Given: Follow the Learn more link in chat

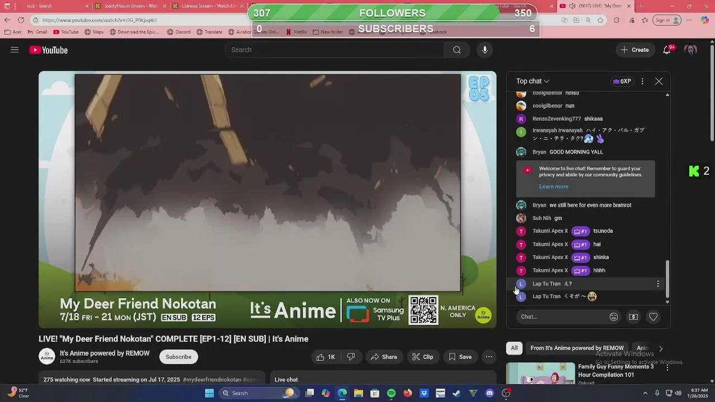Looking at the screenshot, I should (554, 186).
